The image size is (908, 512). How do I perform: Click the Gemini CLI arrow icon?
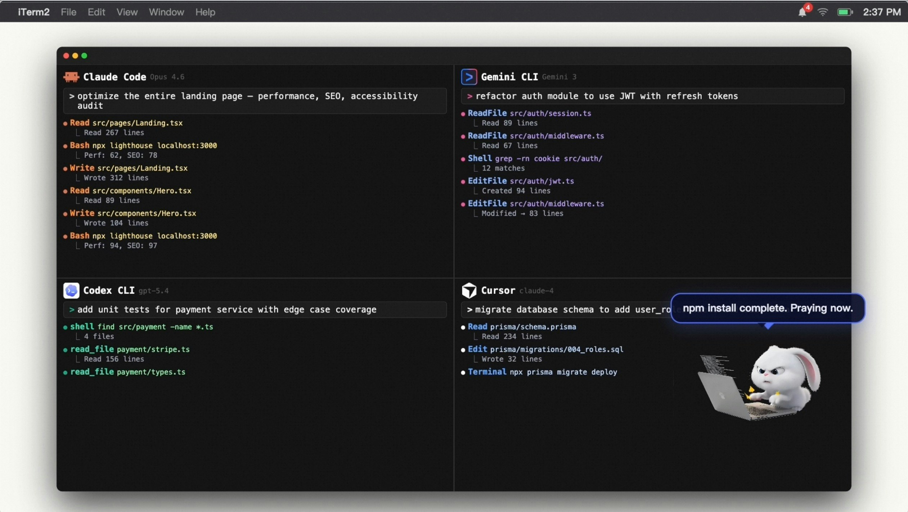coord(469,77)
